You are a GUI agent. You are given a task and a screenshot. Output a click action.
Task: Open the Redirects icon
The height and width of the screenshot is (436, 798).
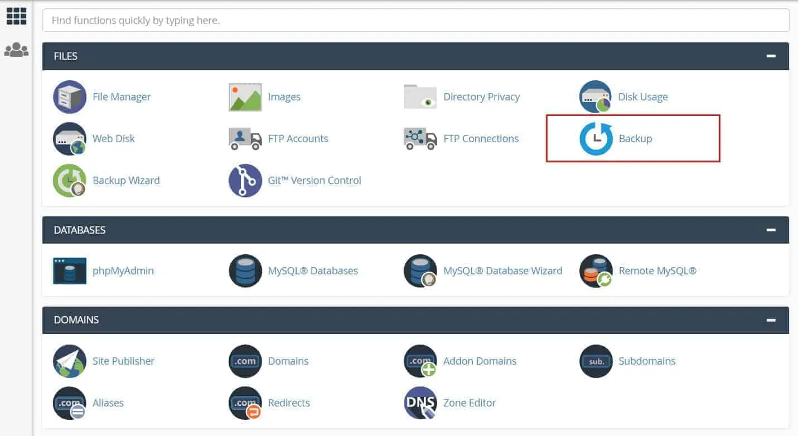pos(245,403)
